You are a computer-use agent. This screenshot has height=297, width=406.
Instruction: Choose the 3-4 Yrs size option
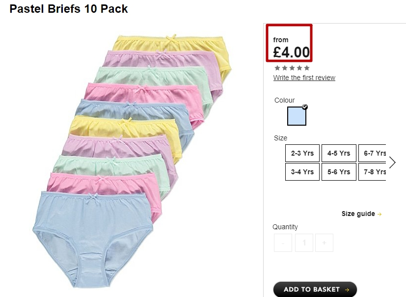coord(302,172)
